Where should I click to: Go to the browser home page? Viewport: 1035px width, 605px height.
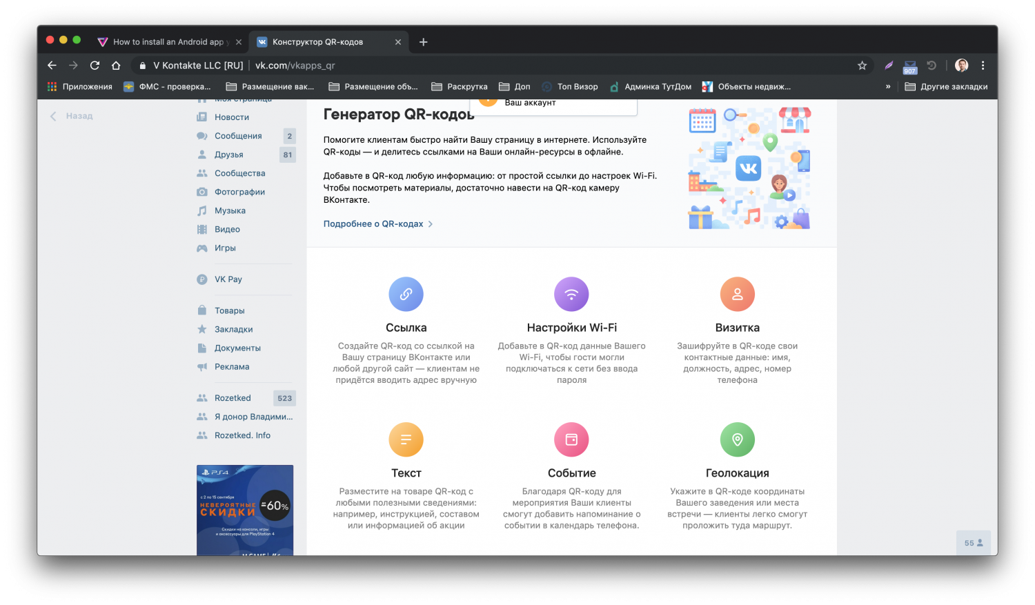click(x=116, y=66)
